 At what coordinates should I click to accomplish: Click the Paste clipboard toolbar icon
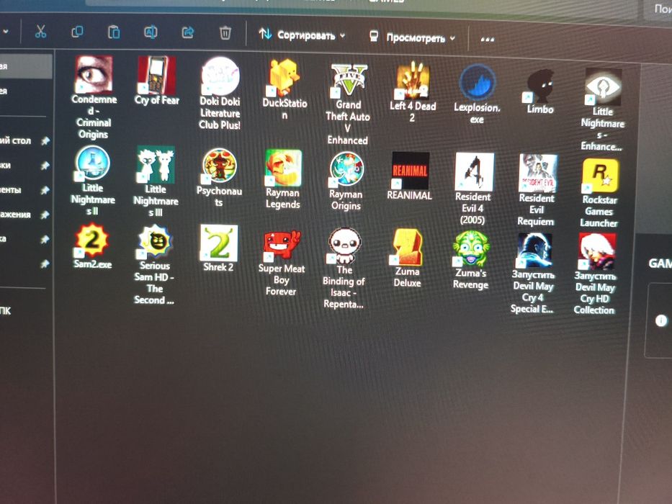tap(114, 32)
